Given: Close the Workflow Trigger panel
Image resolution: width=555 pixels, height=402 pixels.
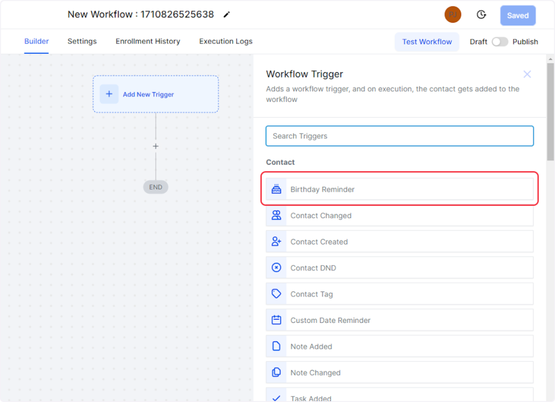Looking at the screenshot, I should click(527, 74).
